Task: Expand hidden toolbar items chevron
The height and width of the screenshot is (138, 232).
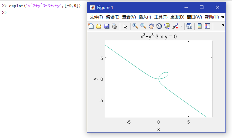Action: tap(223, 25)
